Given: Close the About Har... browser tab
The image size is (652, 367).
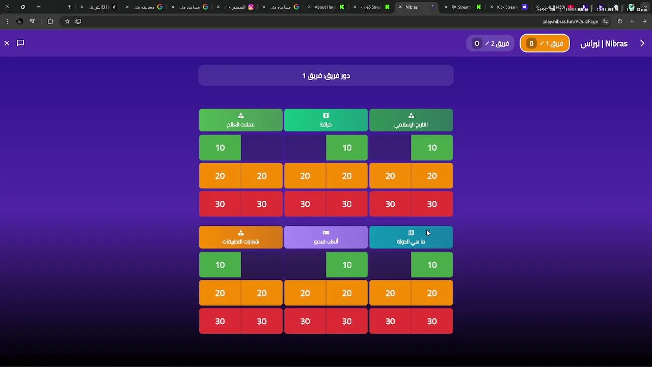Looking at the screenshot, I should point(309,7).
